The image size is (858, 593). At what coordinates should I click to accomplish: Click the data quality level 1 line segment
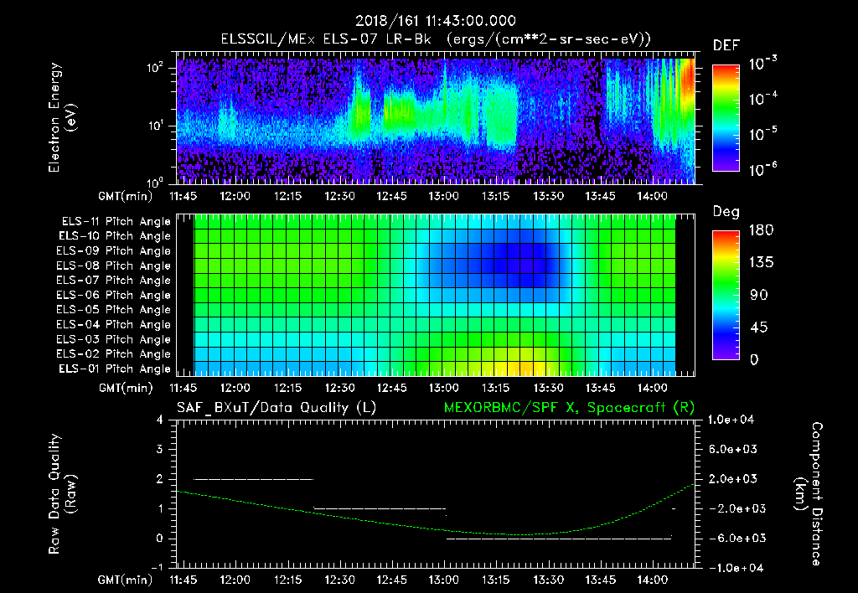pyautogui.click(x=380, y=508)
